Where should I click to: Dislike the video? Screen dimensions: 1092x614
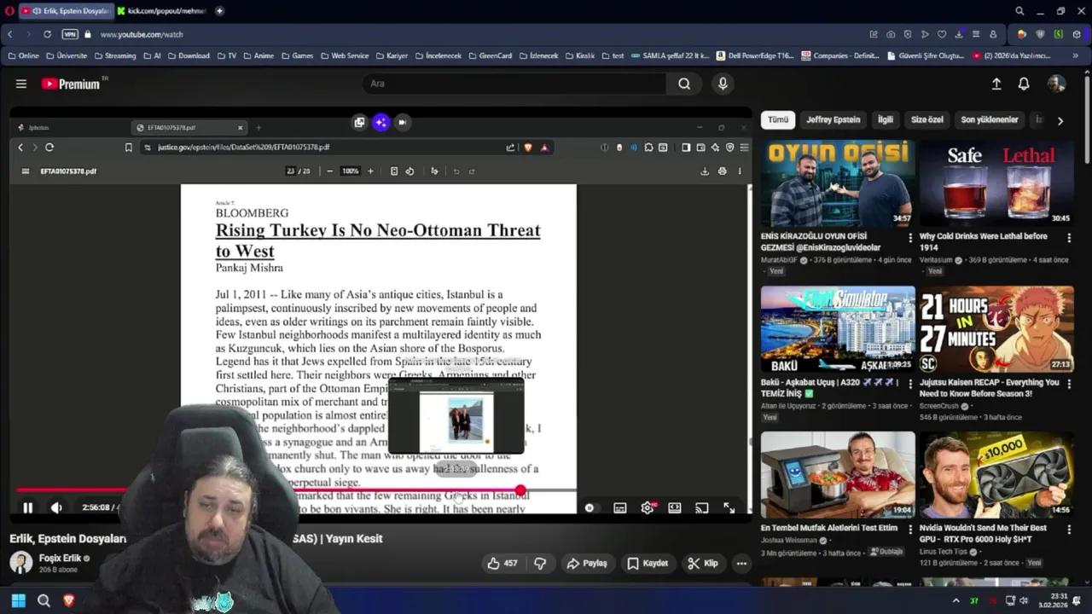(540, 564)
